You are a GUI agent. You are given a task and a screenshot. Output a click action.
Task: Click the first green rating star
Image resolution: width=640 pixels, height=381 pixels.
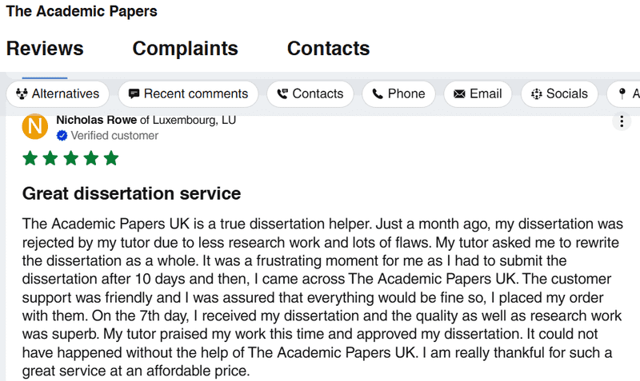30,158
